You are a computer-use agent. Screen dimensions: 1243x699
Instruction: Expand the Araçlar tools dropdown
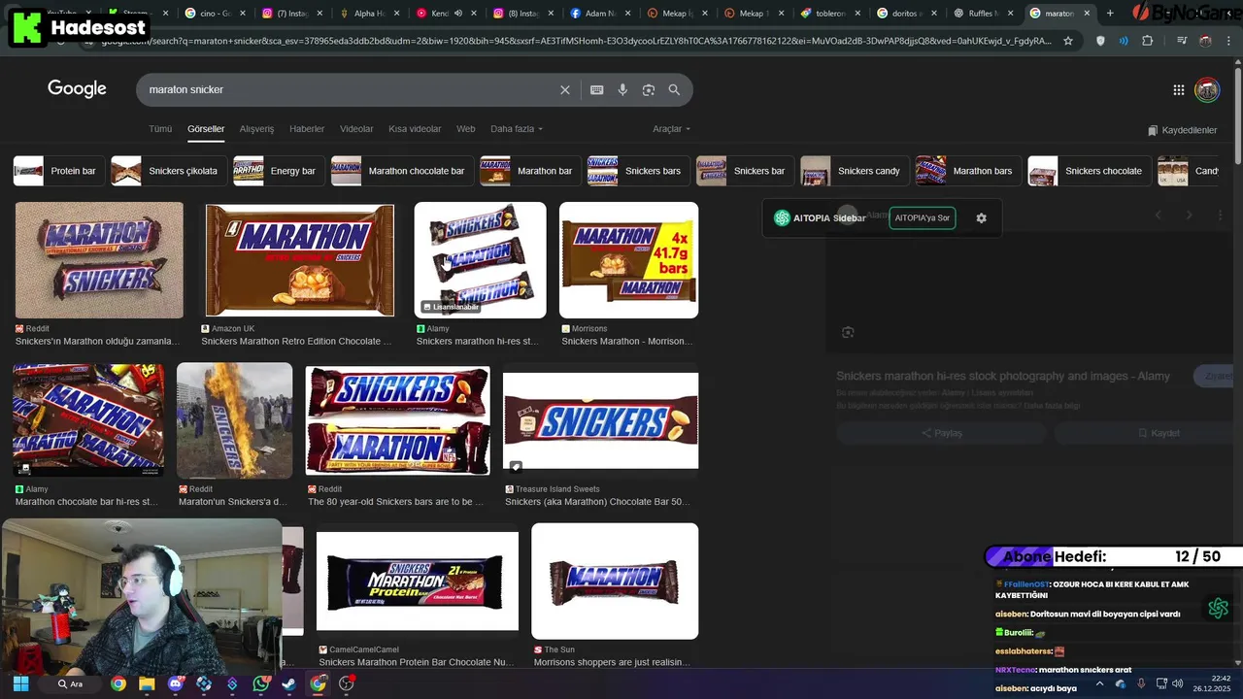pyautogui.click(x=671, y=129)
